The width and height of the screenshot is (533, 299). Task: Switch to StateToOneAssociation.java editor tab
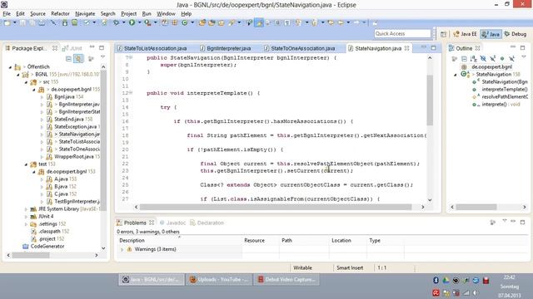[300, 48]
